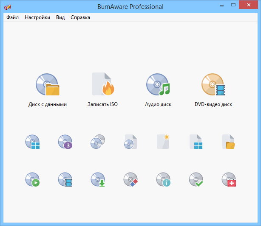Click the page icon with yellow folder
This screenshot has width=261, height=226.
tap(229, 142)
